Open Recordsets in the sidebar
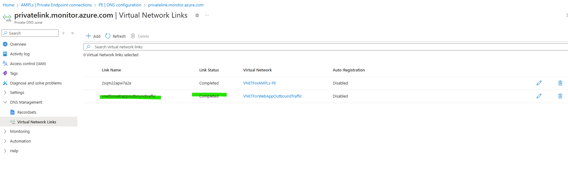Image resolution: width=568 pixels, height=196 pixels. point(27,112)
